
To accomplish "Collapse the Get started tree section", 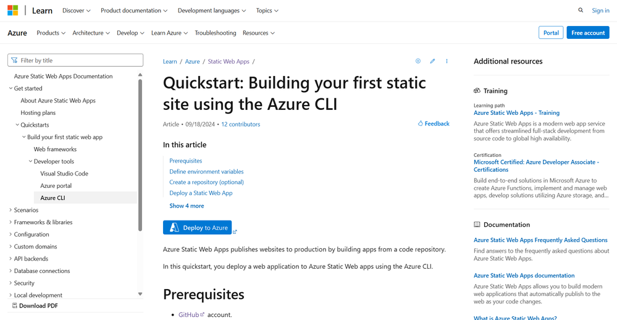I will pyautogui.click(x=10, y=88).
